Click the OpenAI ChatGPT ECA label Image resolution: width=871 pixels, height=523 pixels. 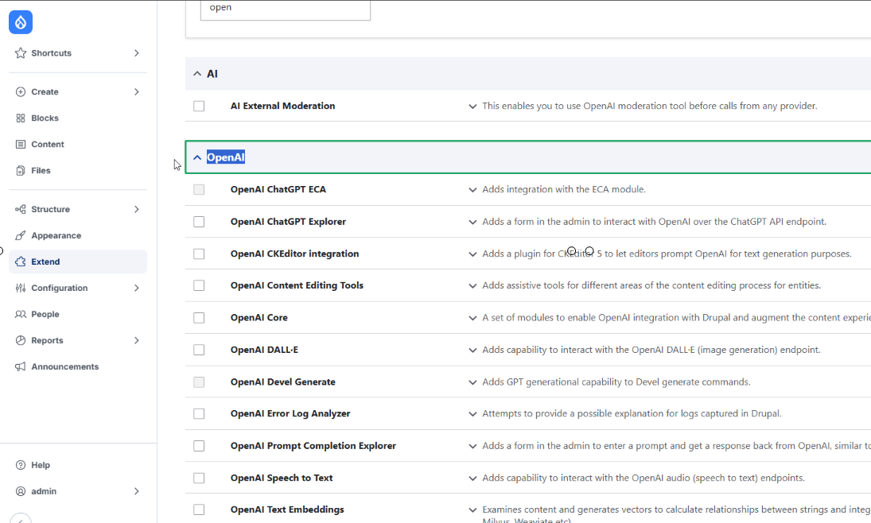[278, 189]
